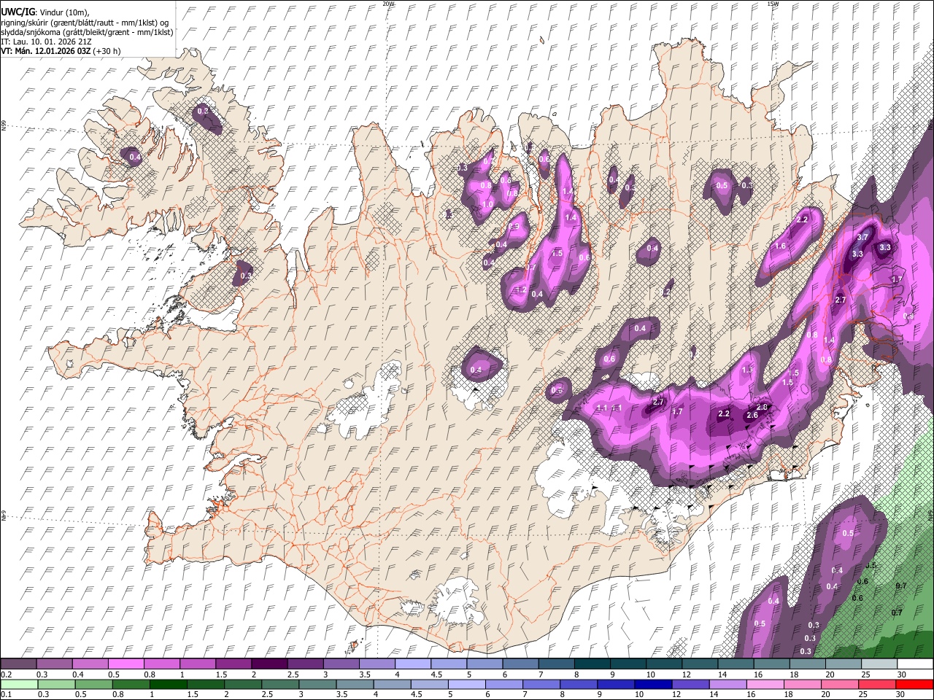
Task: Select the dark teal 8 swatch, top legend row
Action: (592, 664)
